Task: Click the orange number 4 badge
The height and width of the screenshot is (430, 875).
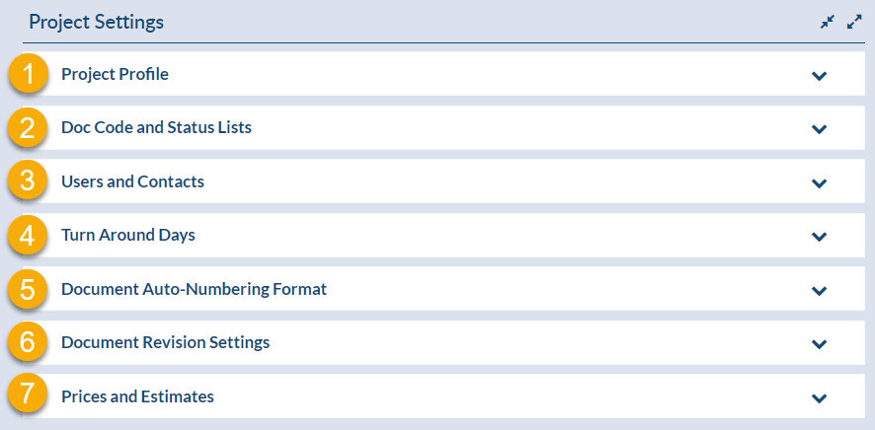Action: 28,235
